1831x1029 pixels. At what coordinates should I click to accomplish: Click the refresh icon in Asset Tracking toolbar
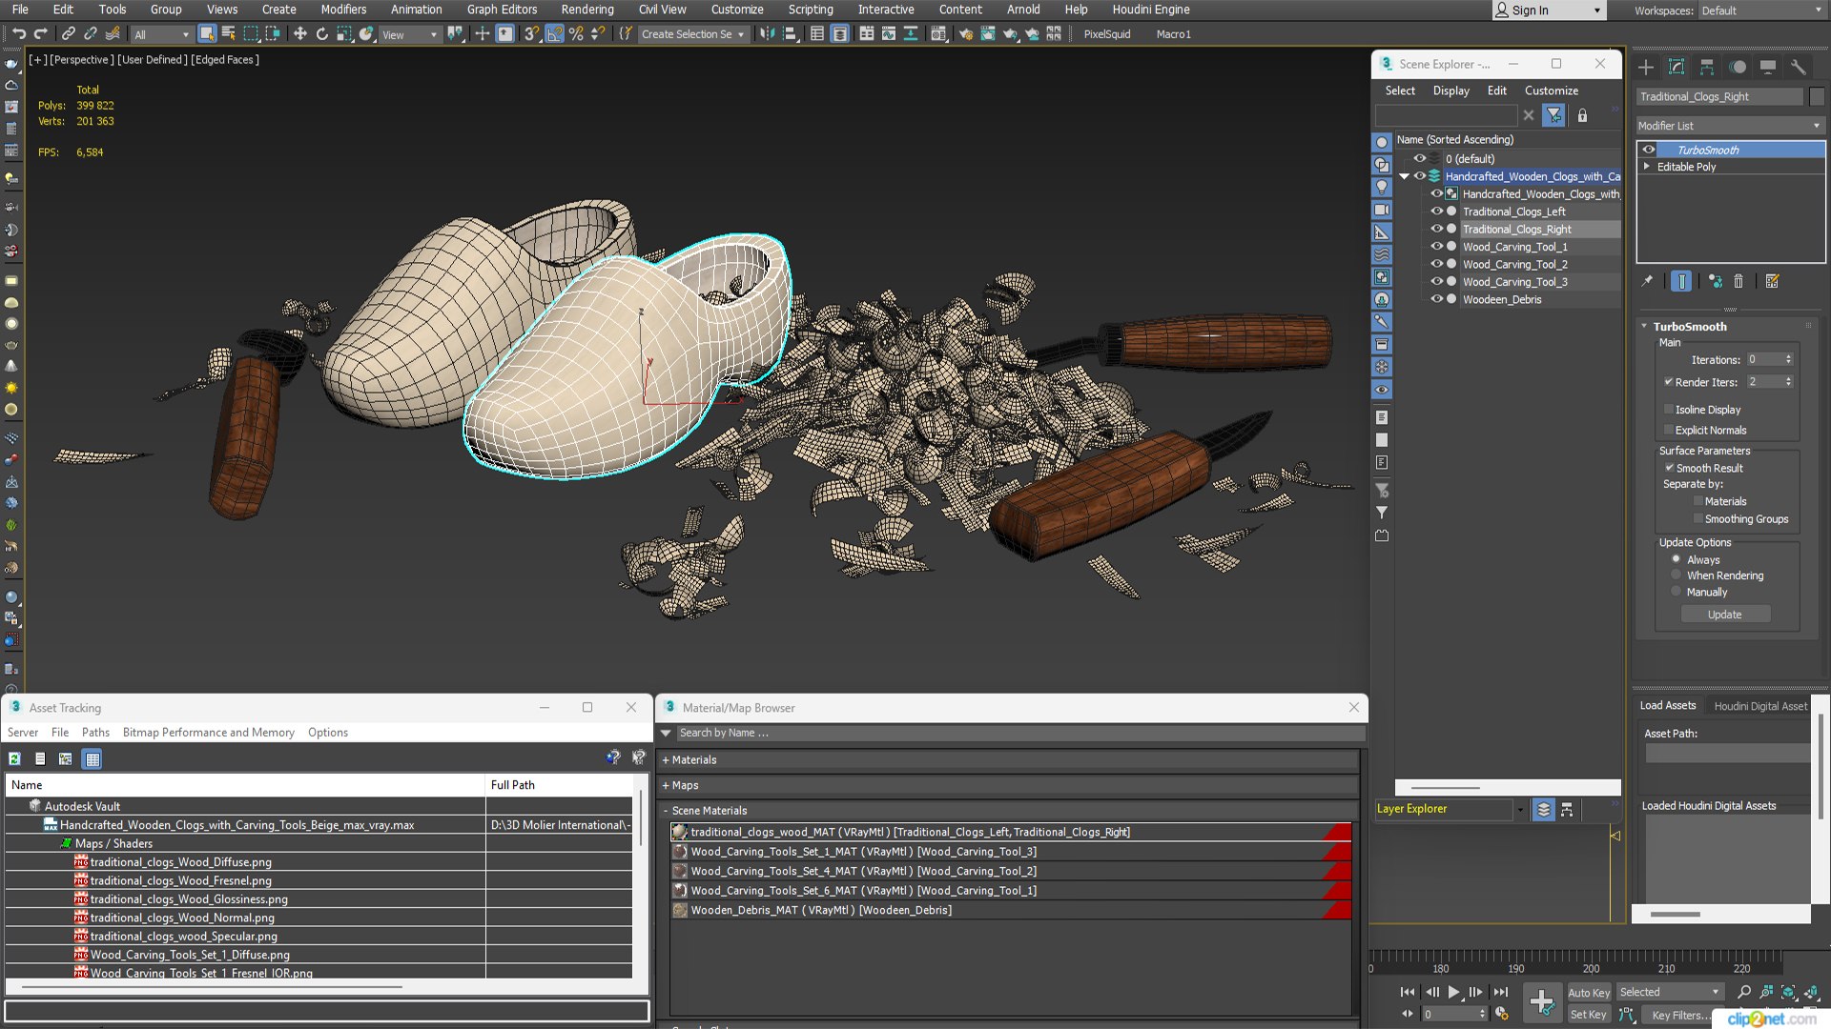14,758
